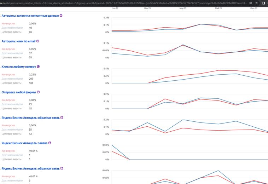This screenshot has width=268, height=184.
Task: Click 'Конверсия' label under 'клик по email'
Action: [x=8, y=49]
